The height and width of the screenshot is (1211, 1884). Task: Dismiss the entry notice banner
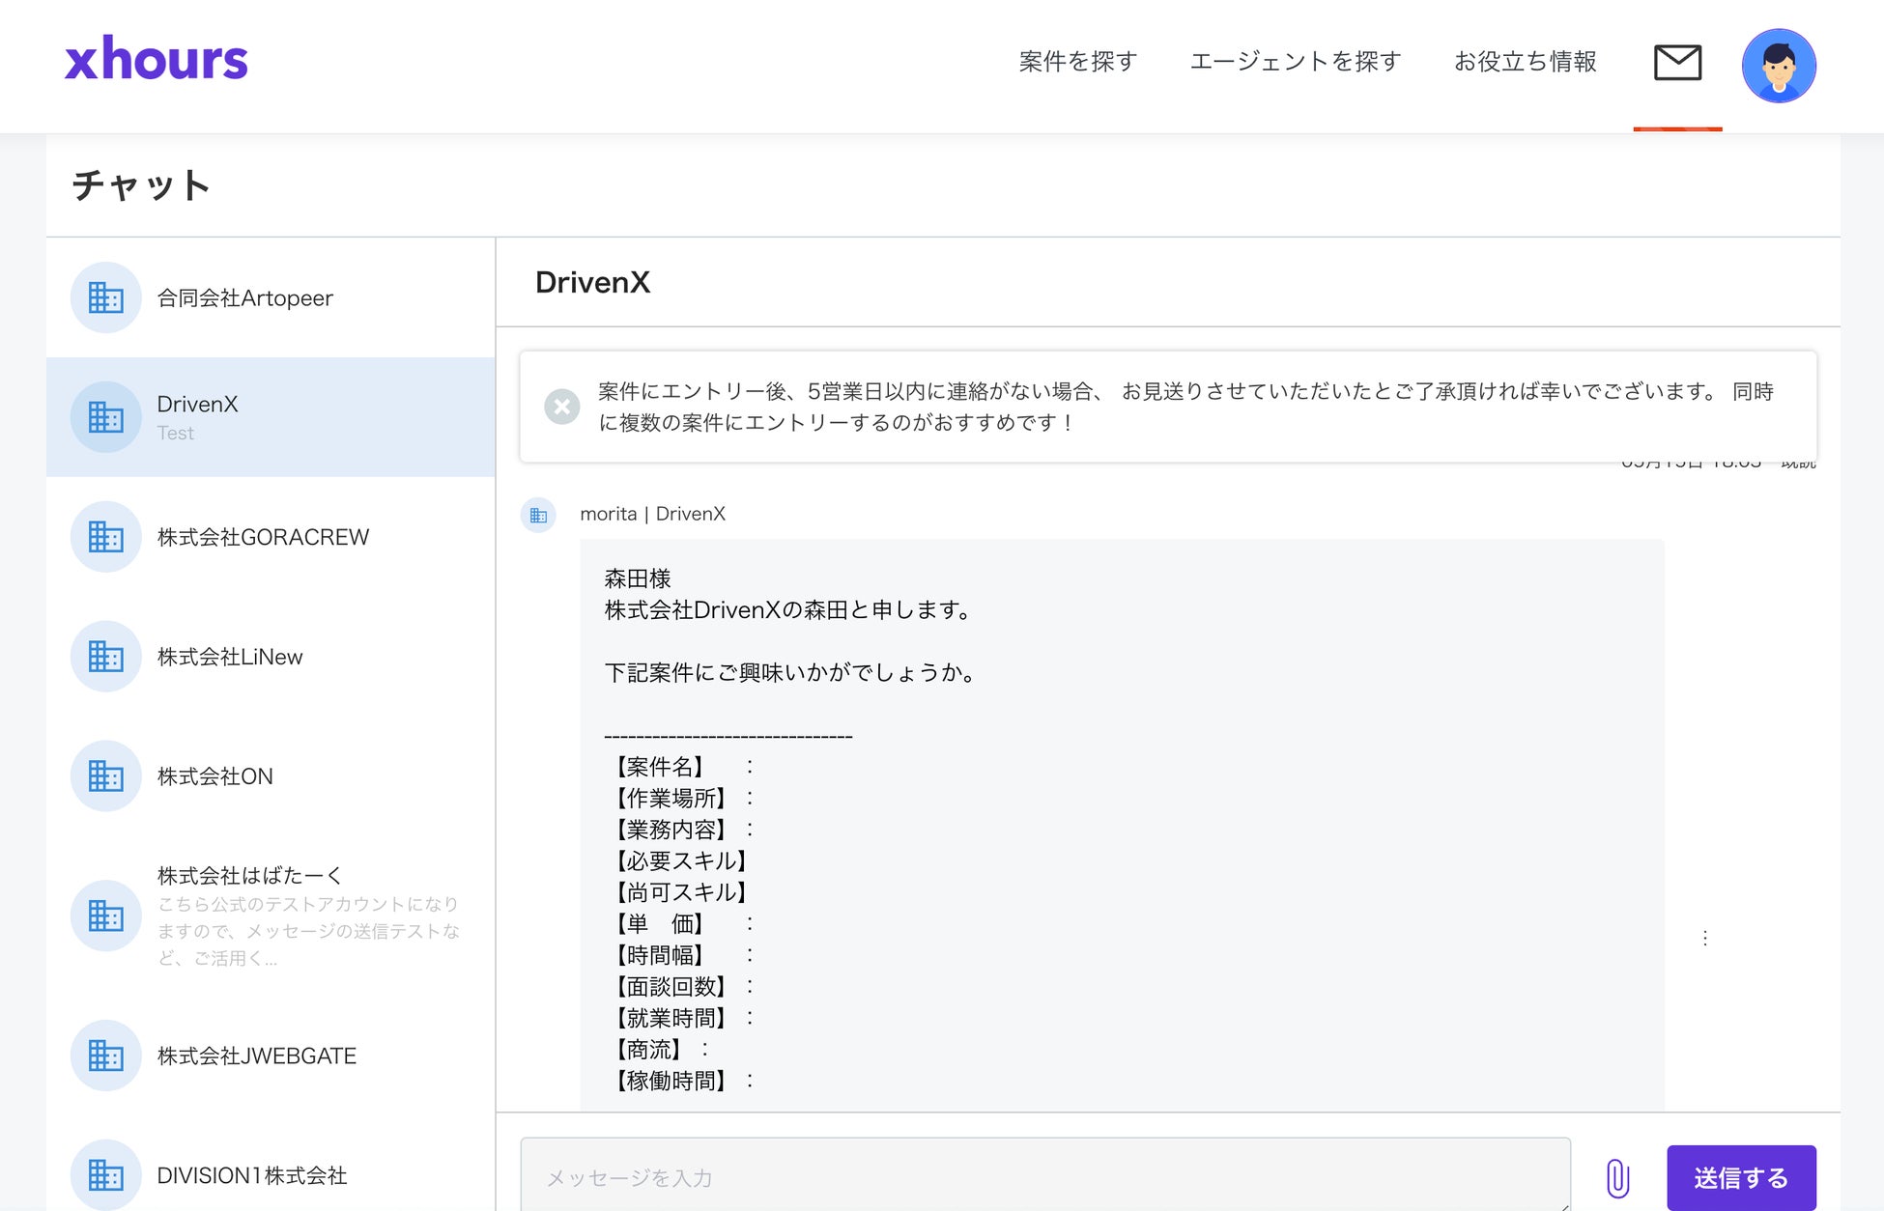562,407
